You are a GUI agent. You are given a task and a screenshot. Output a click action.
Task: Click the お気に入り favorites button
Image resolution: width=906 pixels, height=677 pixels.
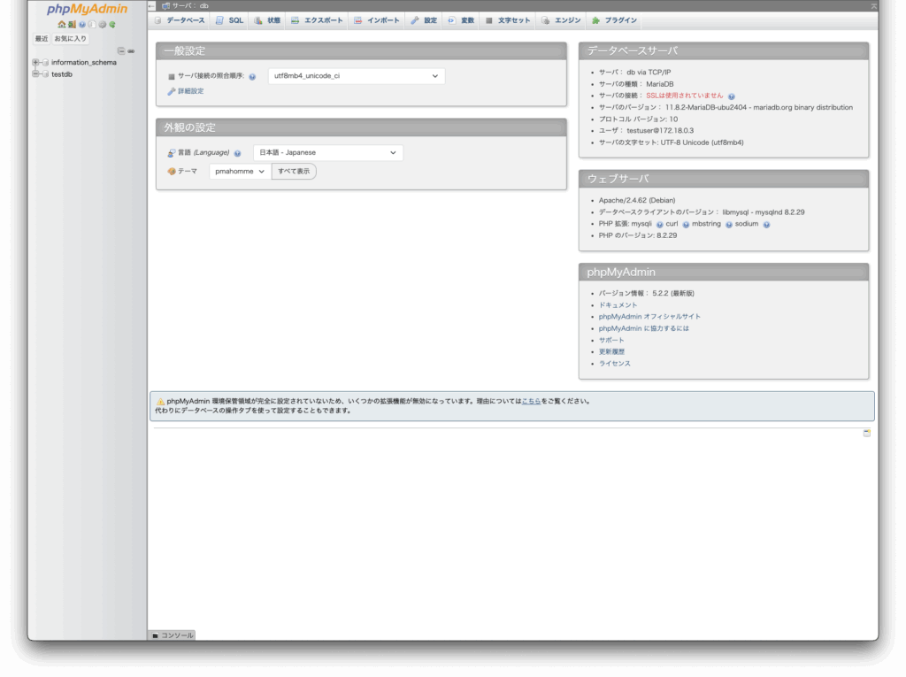(x=71, y=39)
